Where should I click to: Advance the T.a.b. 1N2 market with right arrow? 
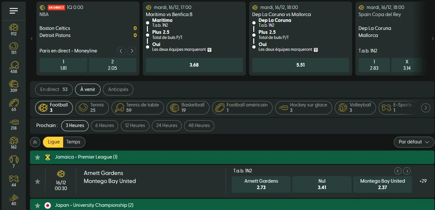(x=407, y=171)
